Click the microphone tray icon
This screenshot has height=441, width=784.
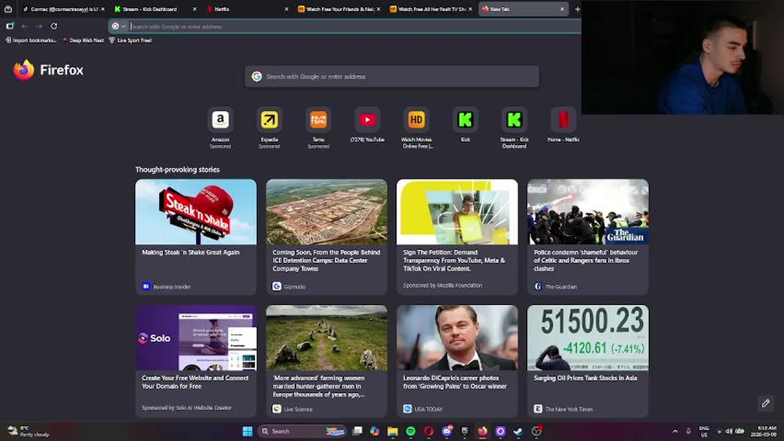688,431
